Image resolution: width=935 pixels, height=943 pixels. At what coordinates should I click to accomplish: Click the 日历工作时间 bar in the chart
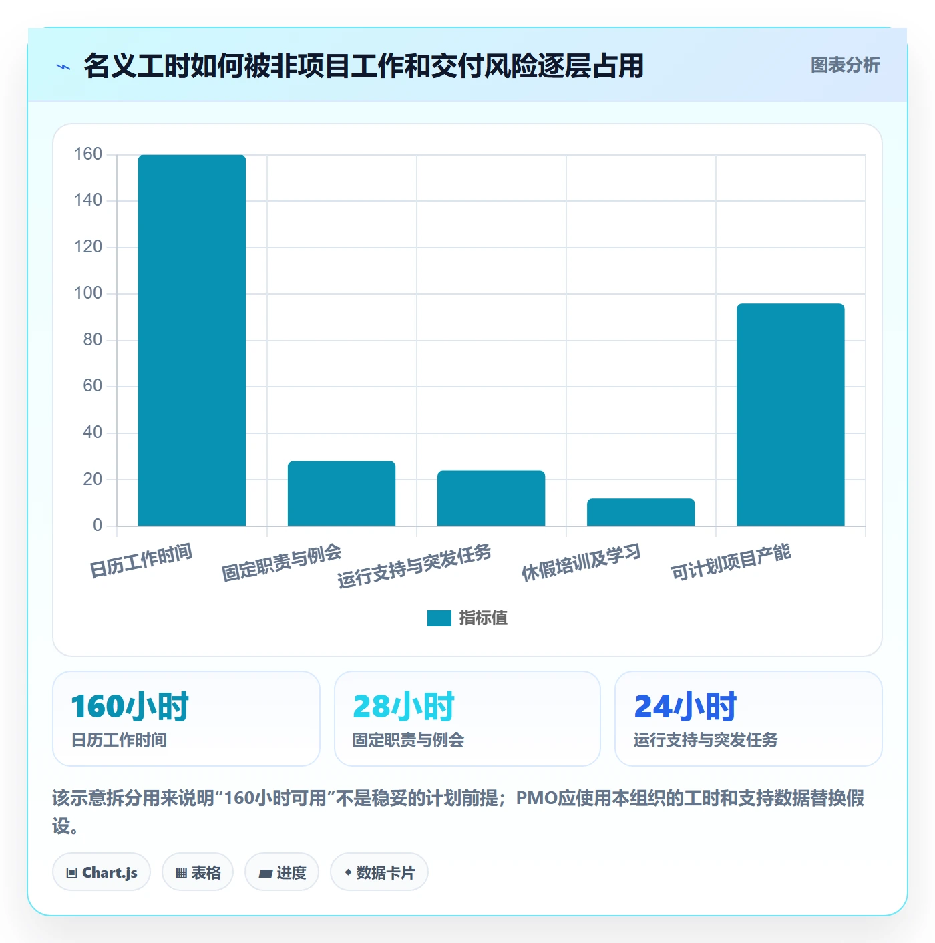[192, 340]
